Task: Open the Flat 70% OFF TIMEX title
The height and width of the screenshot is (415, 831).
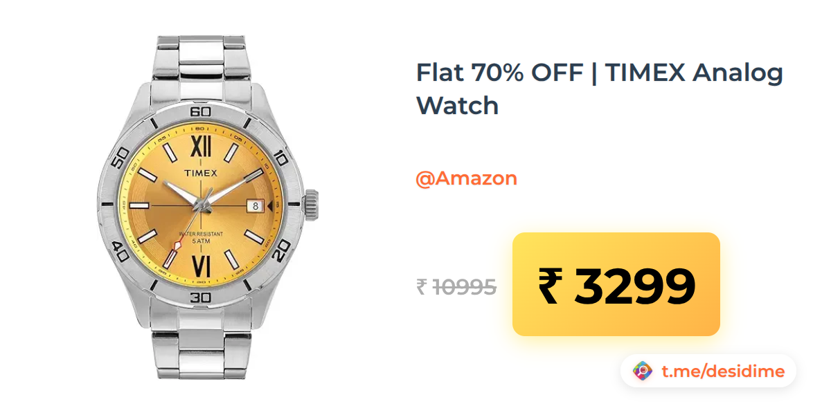Action: pyautogui.click(x=600, y=89)
